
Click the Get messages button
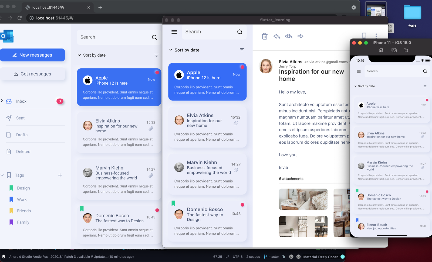click(32, 74)
